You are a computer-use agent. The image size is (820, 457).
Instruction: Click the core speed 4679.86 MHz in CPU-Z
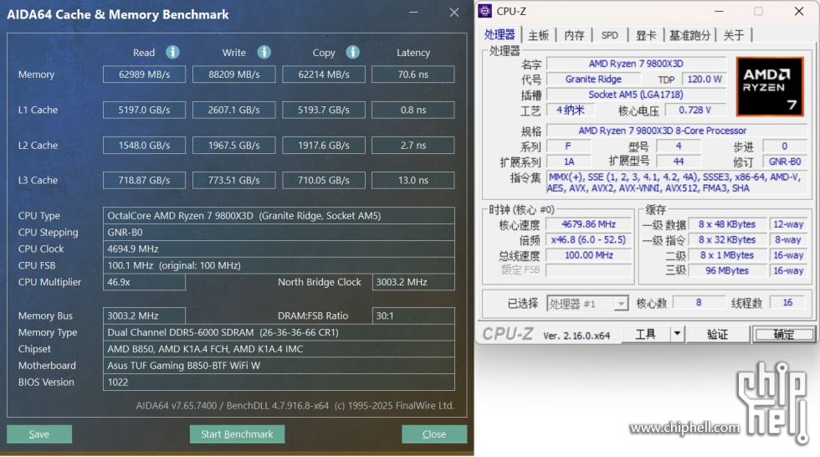point(589,224)
